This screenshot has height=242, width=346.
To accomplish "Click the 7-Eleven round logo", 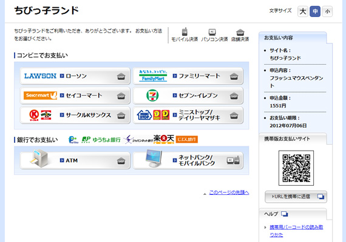I will [152, 96].
